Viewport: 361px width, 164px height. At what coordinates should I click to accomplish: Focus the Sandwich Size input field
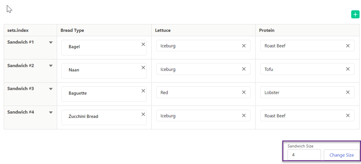tap(304, 155)
